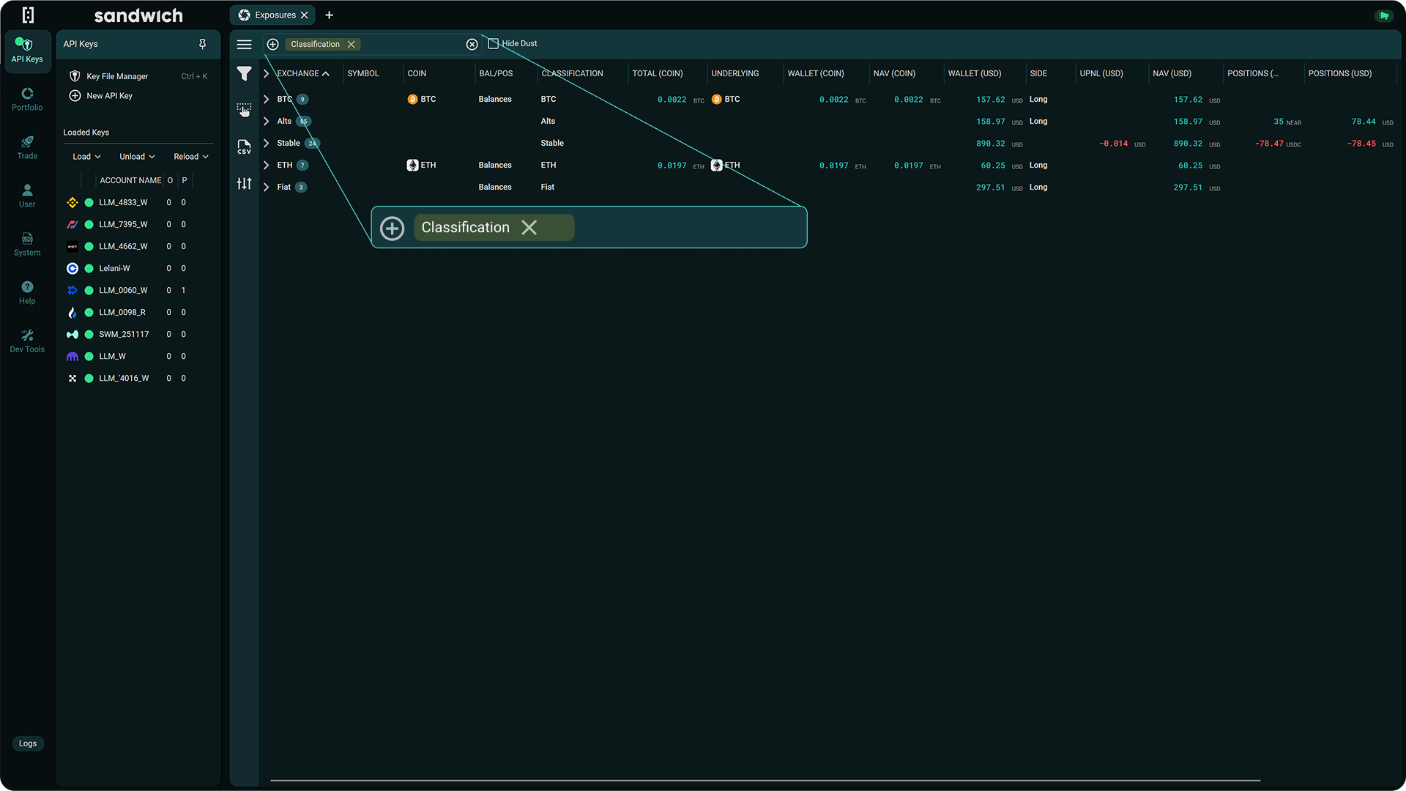This screenshot has width=1406, height=791.
Task: Open the Key File Manager
Action: tap(116, 75)
